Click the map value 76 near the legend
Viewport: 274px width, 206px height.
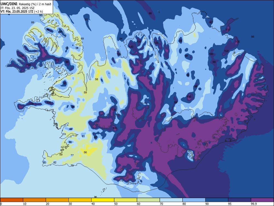point(95,197)
